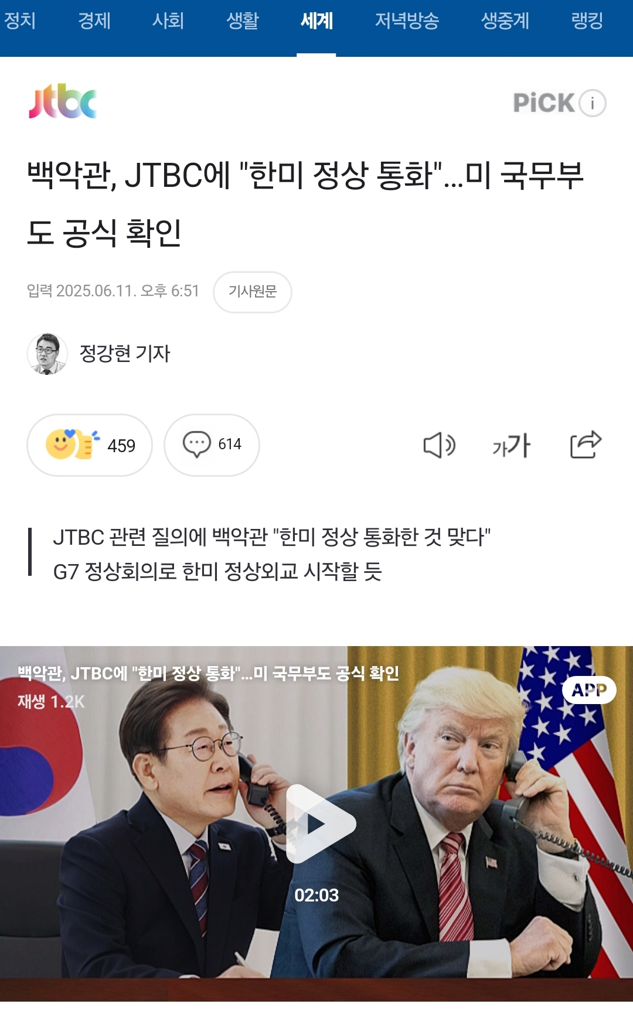Switch to the 사회 tab

(168, 21)
